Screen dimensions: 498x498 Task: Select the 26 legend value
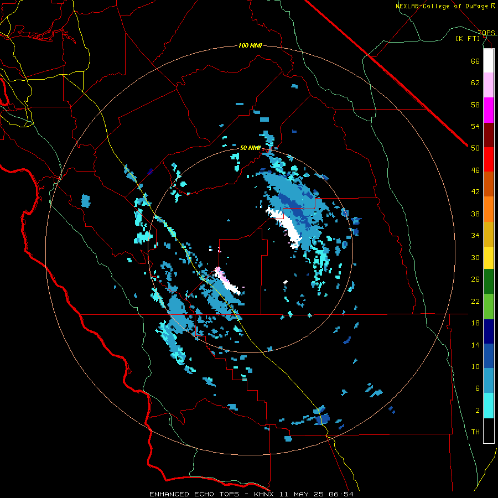click(x=475, y=279)
